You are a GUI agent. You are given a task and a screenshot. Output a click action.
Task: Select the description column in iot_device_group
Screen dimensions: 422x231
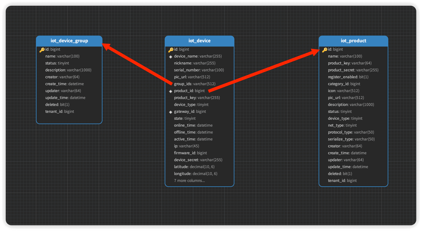68,70
